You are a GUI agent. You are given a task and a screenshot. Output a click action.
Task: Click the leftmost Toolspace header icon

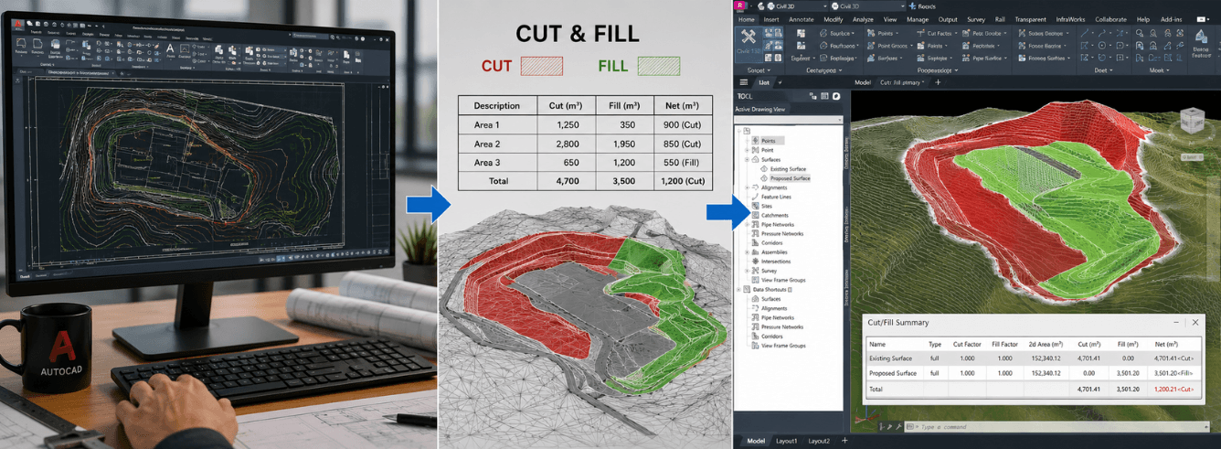tap(813, 96)
